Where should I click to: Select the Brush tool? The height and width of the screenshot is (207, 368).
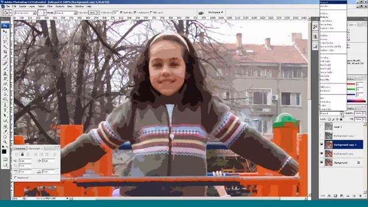pos(5,68)
